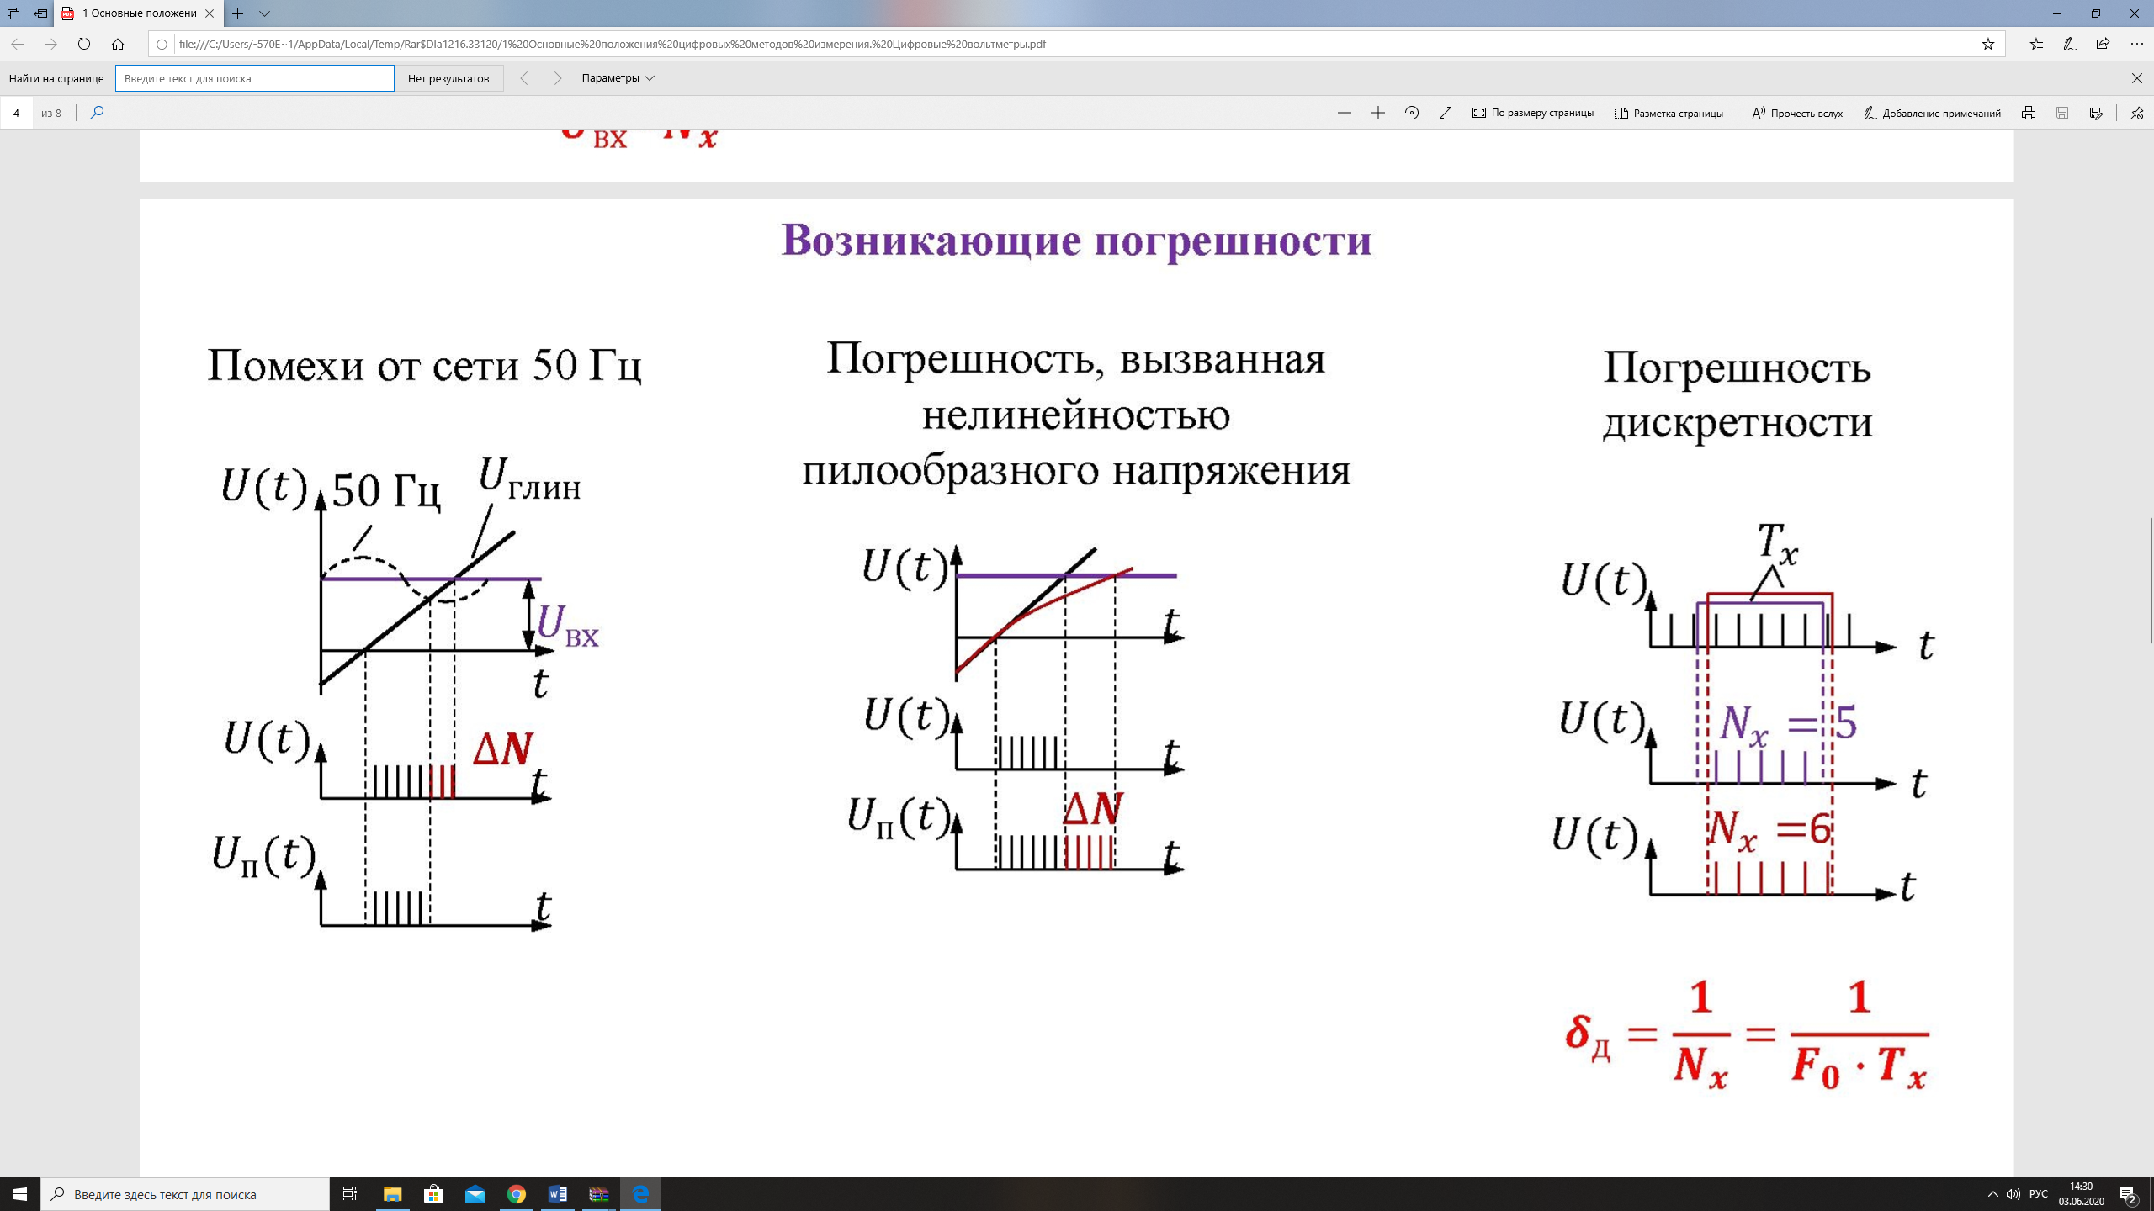Set these tabs aside icon
The image size is (2154, 1211).
coord(40,13)
